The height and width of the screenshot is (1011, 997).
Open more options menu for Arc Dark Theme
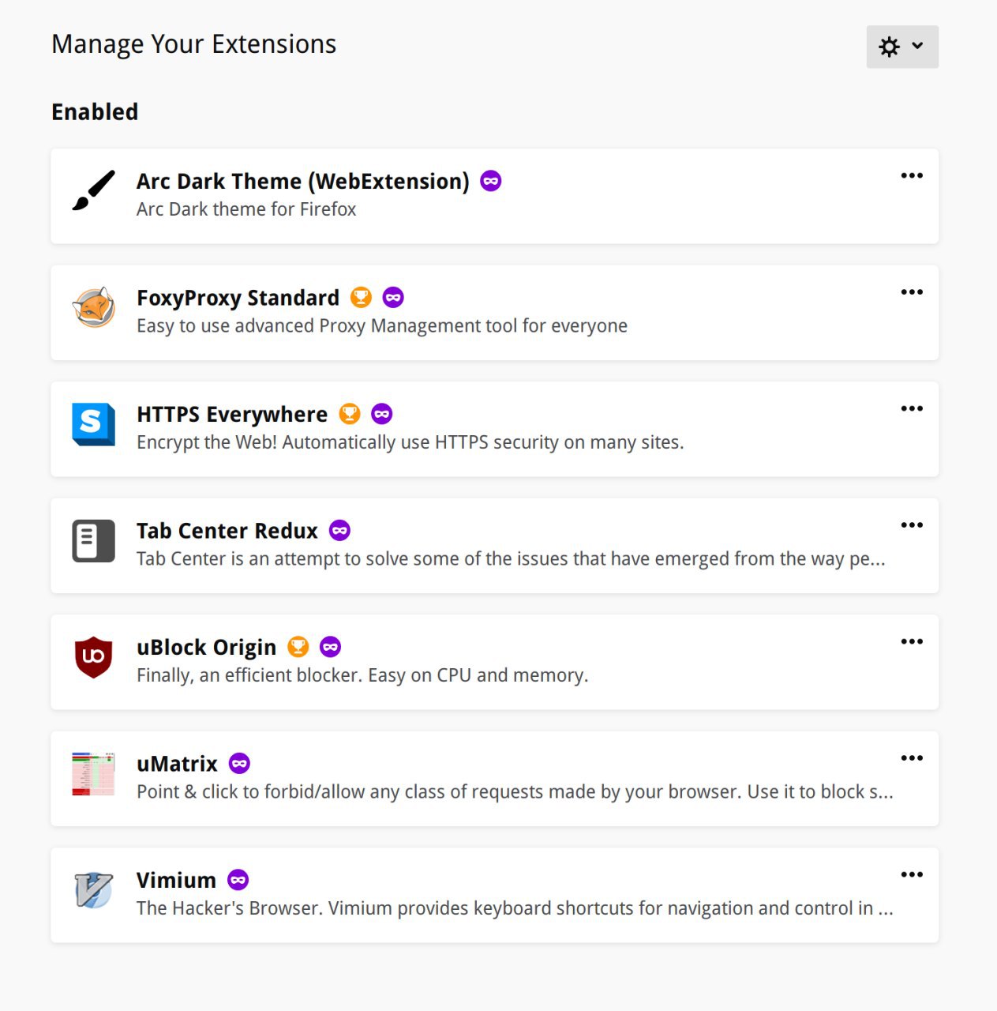912,175
